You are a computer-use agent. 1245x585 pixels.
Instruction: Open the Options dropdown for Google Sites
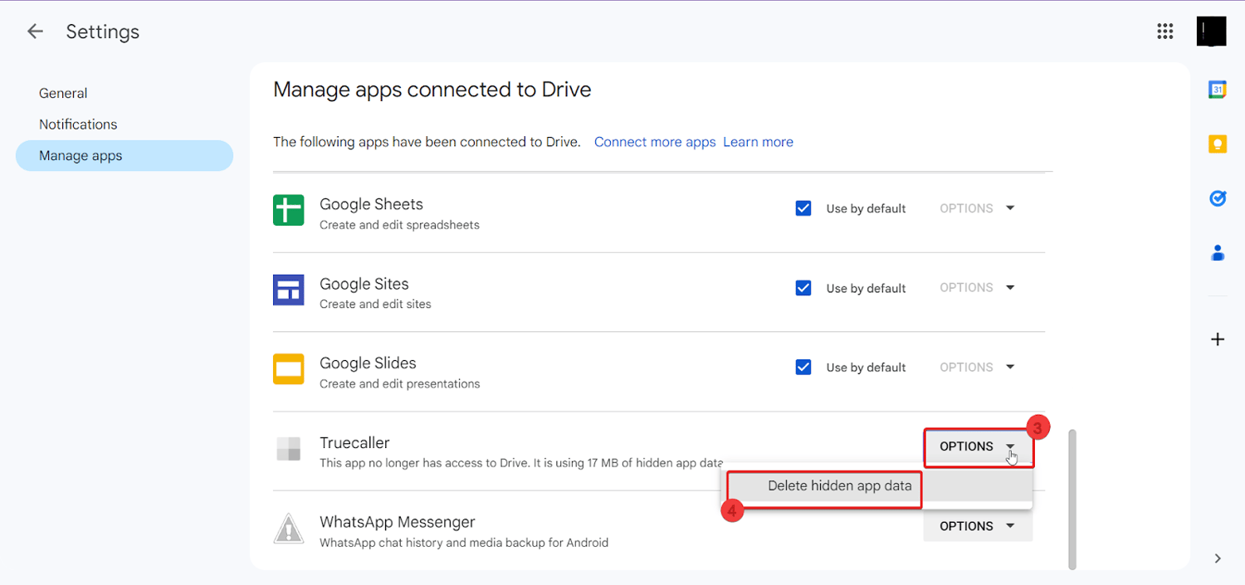977,287
